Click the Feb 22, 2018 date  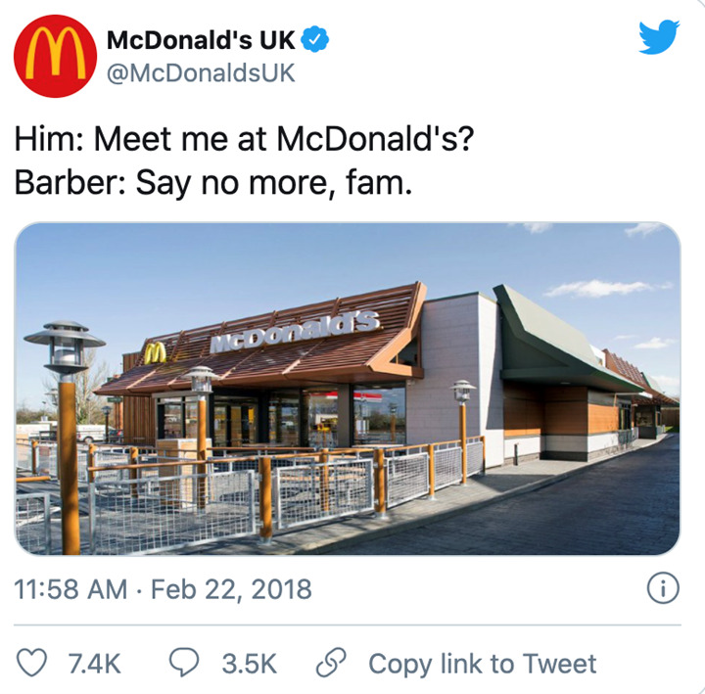coord(231,589)
